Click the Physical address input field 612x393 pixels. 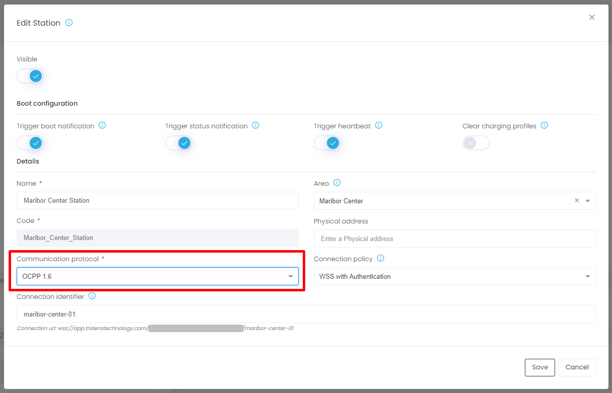pos(454,239)
